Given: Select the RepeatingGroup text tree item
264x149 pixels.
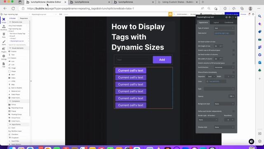Looking at the screenshot, I should [17, 41].
